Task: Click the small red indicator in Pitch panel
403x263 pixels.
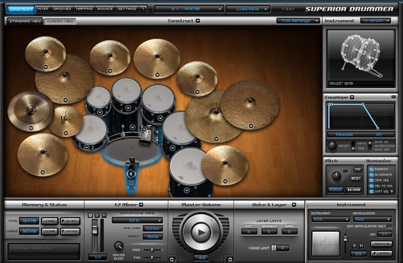Action: point(346,171)
